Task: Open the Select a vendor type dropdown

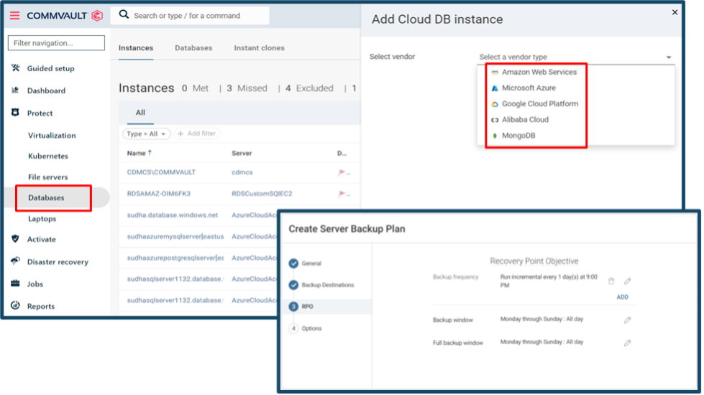Action: (x=575, y=57)
